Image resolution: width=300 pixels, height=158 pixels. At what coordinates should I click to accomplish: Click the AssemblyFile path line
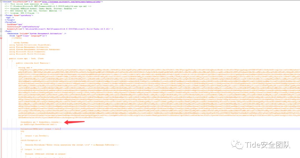[60, 29]
